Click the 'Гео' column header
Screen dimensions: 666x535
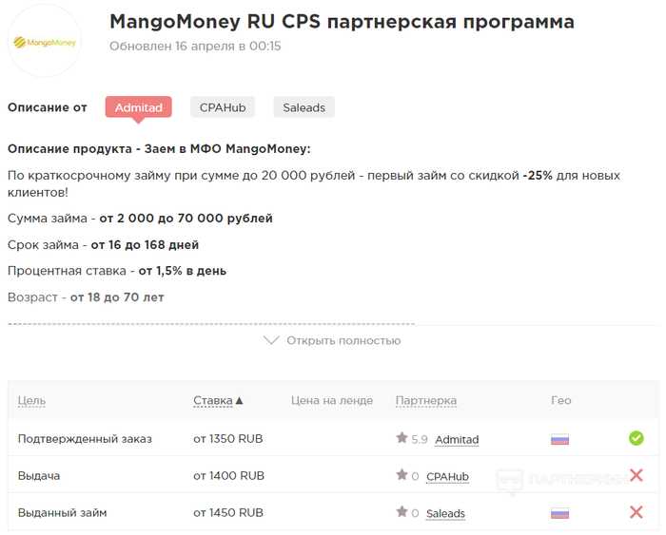tap(560, 400)
